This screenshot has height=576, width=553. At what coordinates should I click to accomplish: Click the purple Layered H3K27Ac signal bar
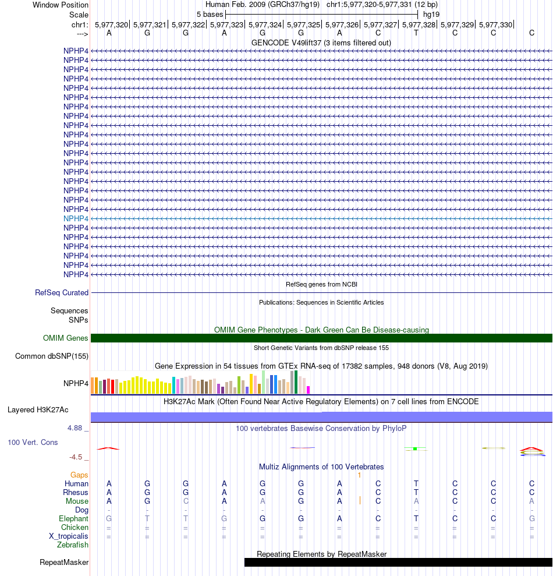pos(321,417)
